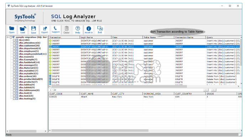This screenshot has height=139, width=248.
Task: Toggle the dbo.department(4) checkbox
Action: [x=14, y=48]
